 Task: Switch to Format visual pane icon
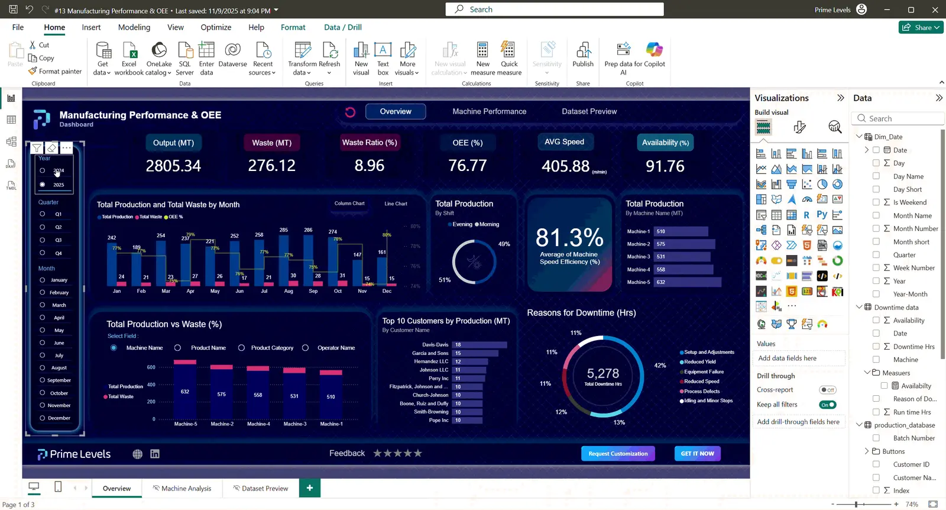pos(799,127)
